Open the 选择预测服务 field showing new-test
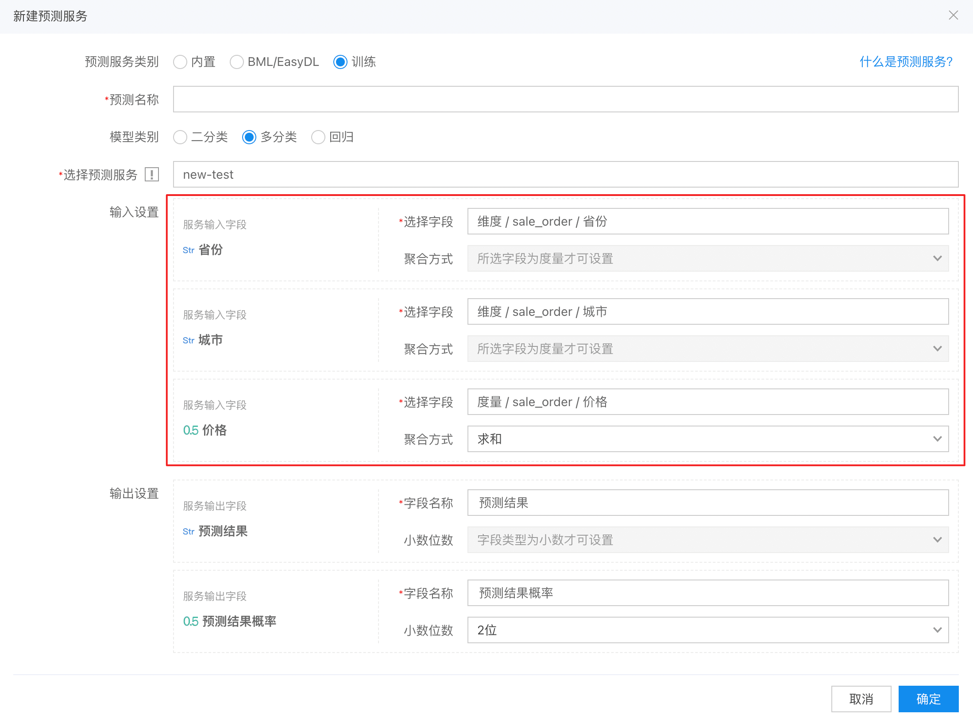 click(566, 174)
